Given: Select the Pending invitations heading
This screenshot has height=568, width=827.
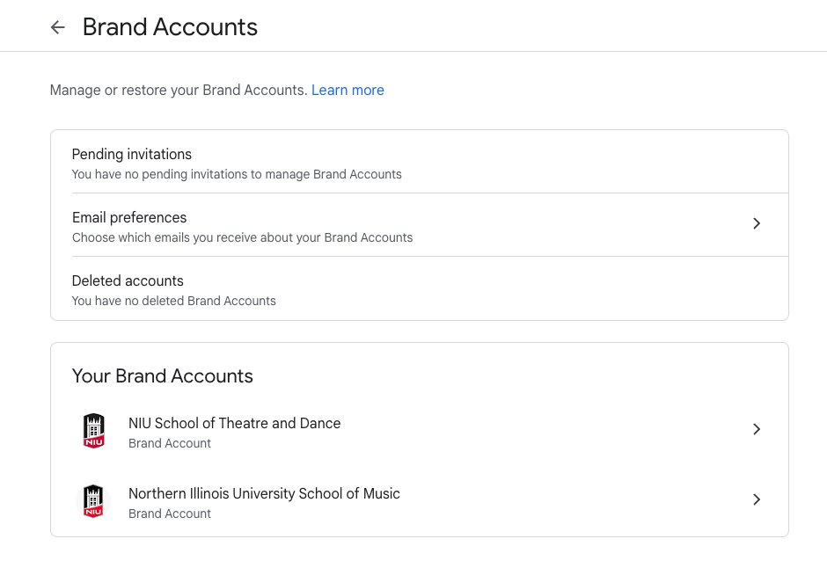Looking at the screenshot, I should (x=131, y=155).
